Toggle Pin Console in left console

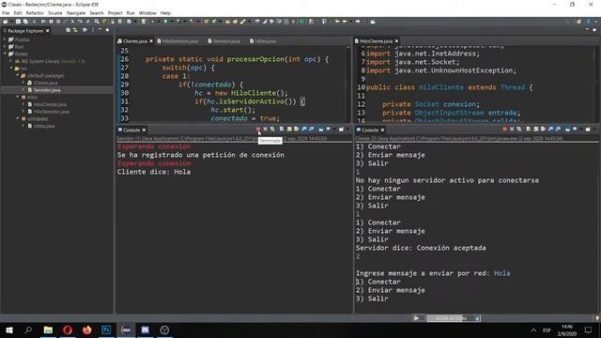click(321, 130)
